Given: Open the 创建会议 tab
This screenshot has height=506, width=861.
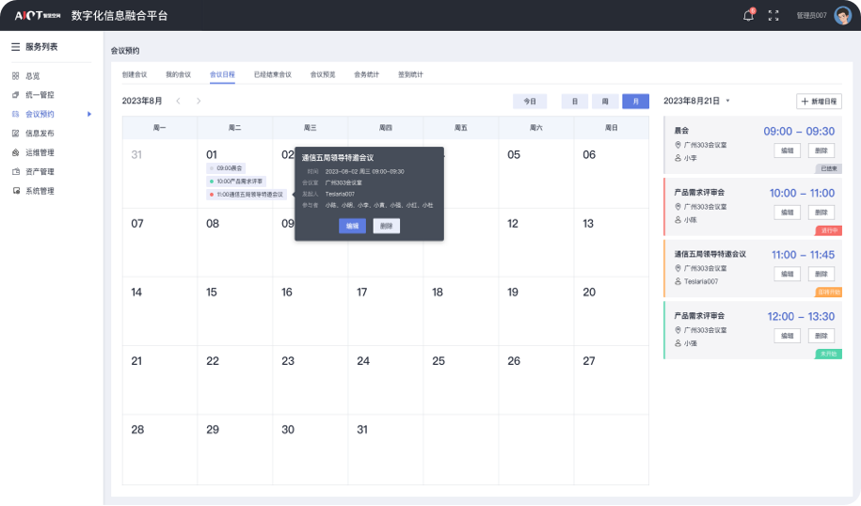Looking at the screenshot, I should [135, 74].
